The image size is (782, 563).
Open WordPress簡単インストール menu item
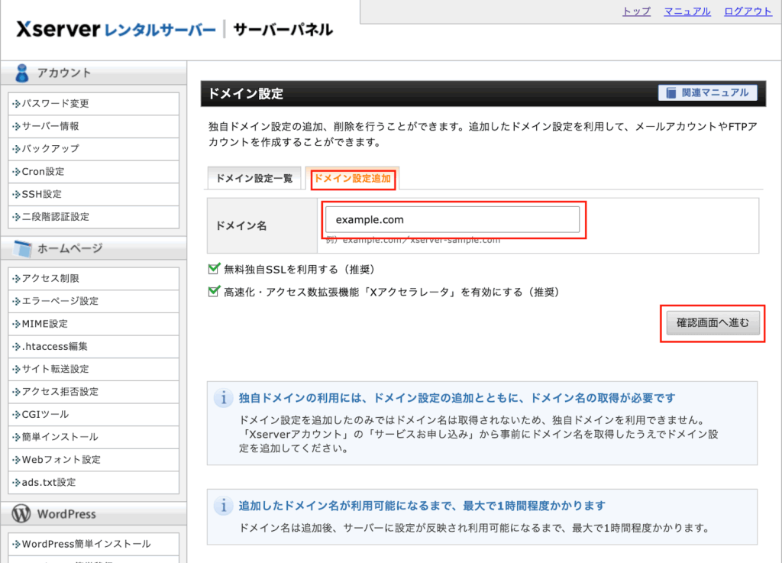click(86, 544)
